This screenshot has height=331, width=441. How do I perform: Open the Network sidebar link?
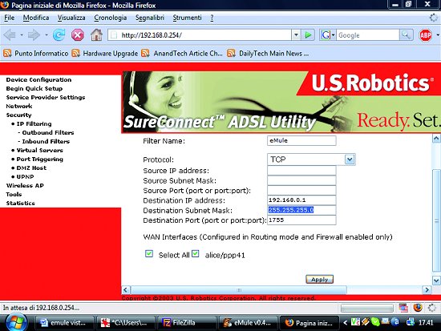point(19,106)
